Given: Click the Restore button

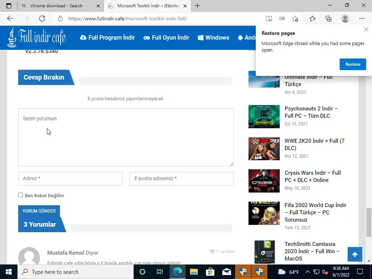Looking at the screenshot, I should (x=353, y=64).
